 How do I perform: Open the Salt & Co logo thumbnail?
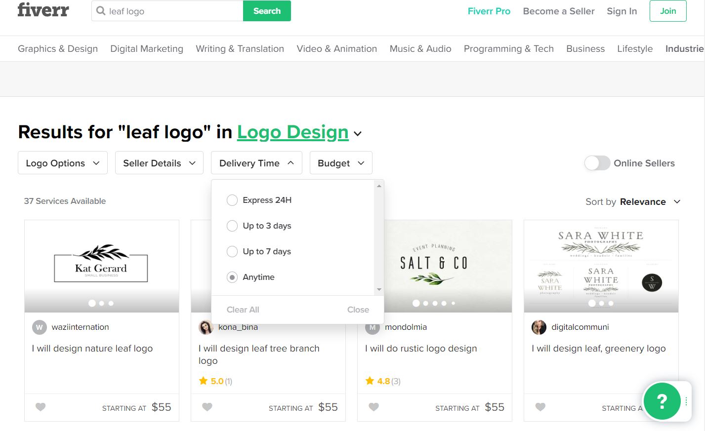click(448, 266)
